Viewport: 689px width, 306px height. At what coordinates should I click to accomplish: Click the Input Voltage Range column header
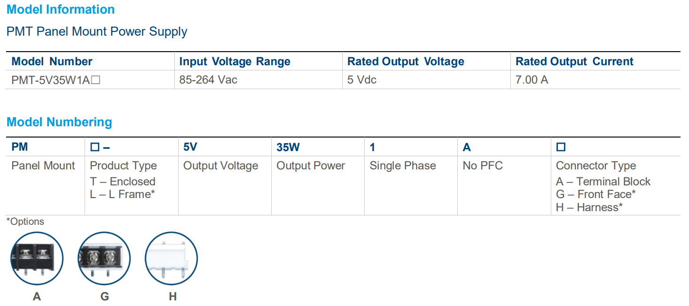[235, 61]
